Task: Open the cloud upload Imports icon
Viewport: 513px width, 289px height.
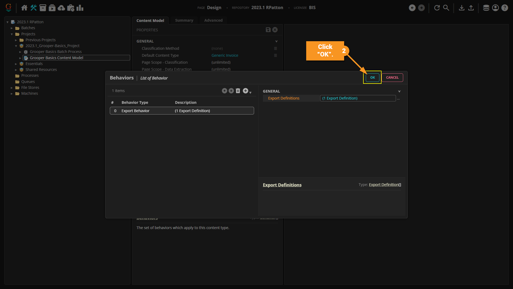Action: (x=61, y=8)
